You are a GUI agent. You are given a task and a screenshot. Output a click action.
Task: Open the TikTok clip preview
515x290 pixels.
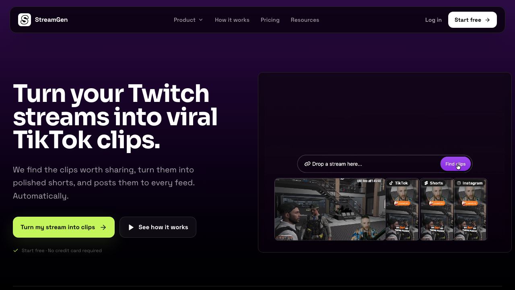click(402, 209)
